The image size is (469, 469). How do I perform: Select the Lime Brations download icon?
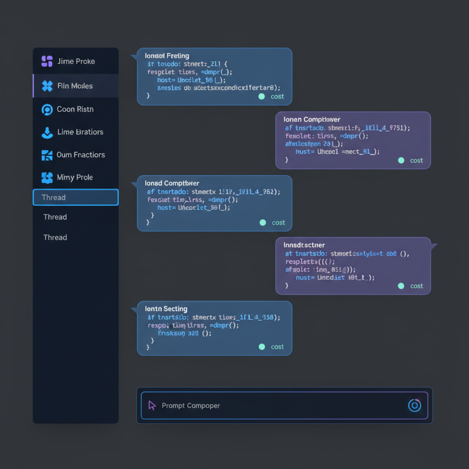pyautogui.click(x=46, y=132)
